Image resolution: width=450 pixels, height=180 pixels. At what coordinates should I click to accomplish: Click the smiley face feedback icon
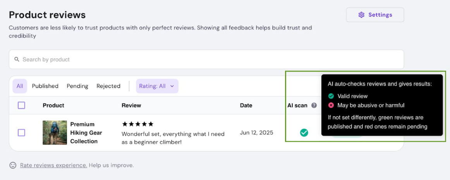13,165
